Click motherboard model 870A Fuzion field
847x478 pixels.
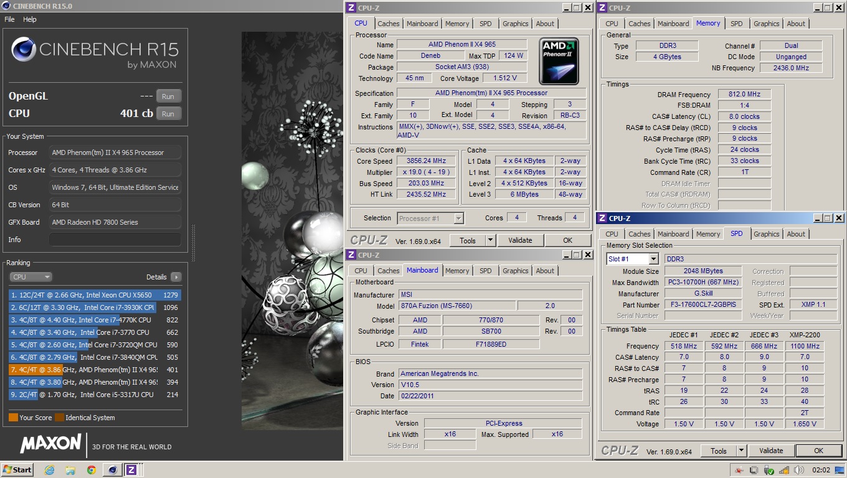[456, 306]
